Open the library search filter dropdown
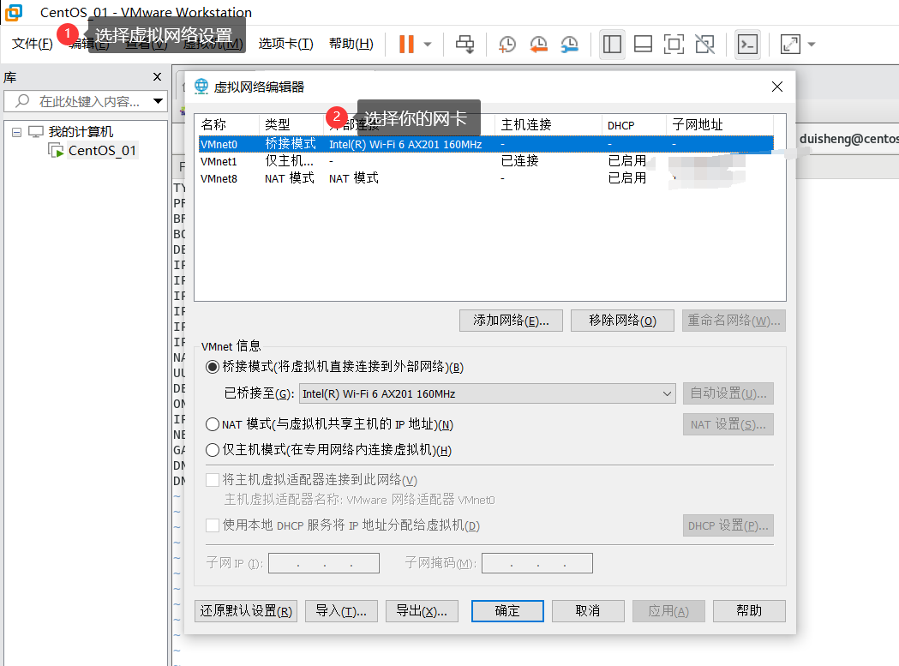Image resolution: width=899 pixels, height=666 pixels. click(159, 101)
